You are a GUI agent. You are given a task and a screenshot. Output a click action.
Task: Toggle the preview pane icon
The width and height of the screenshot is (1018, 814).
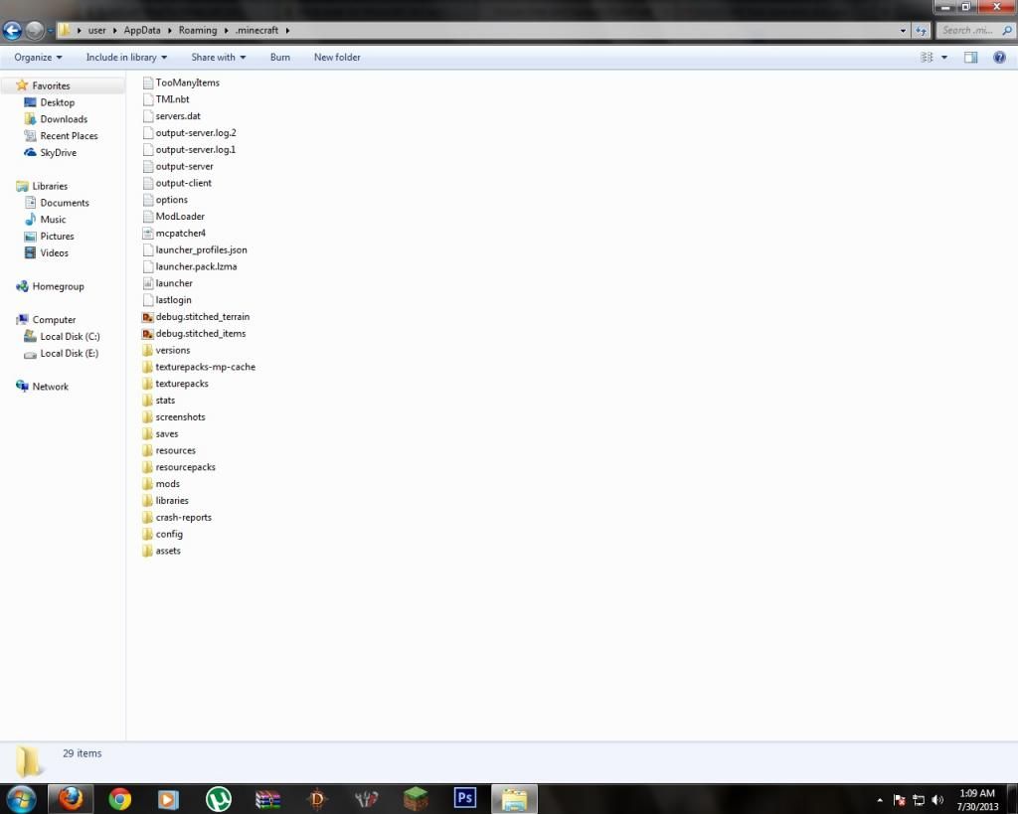971,58
